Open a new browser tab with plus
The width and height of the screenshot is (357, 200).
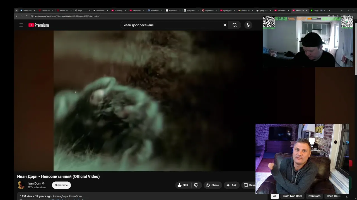point(329,11)
